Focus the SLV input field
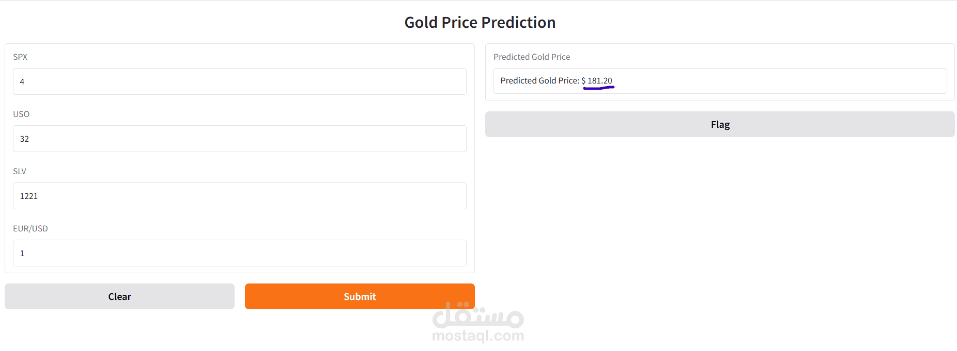The image size is (957, 351). [240, 196]
